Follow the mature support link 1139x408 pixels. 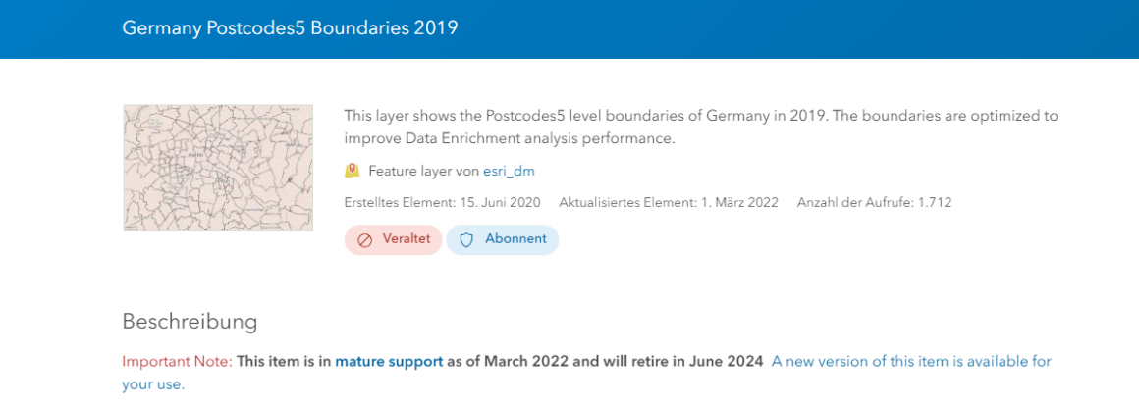390,361
